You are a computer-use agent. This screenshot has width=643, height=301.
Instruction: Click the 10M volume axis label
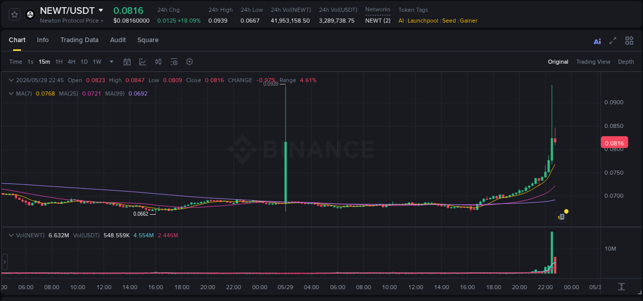pos(610,249)
